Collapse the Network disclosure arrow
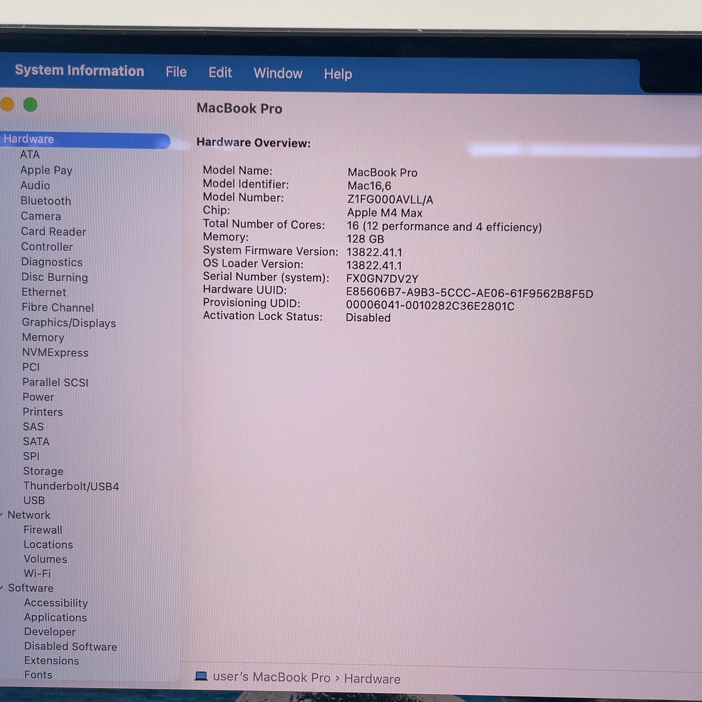This screenshot has height=702, width=702. 2,515
